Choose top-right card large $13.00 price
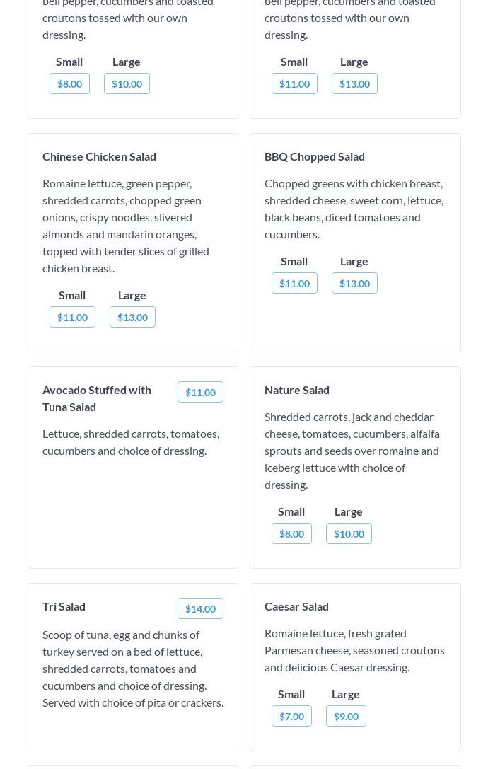This screenshot has height=769, width=488. pyautogui.click(x=354, y=83)
